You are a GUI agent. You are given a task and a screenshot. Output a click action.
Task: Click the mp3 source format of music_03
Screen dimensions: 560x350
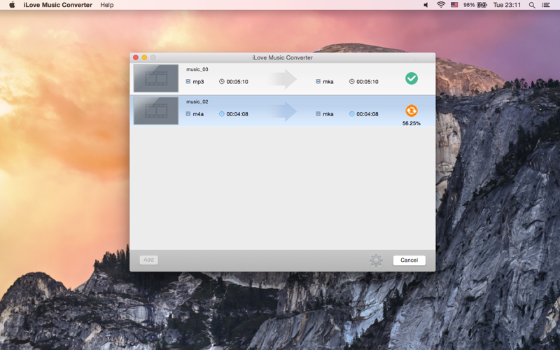pos(198,82)
